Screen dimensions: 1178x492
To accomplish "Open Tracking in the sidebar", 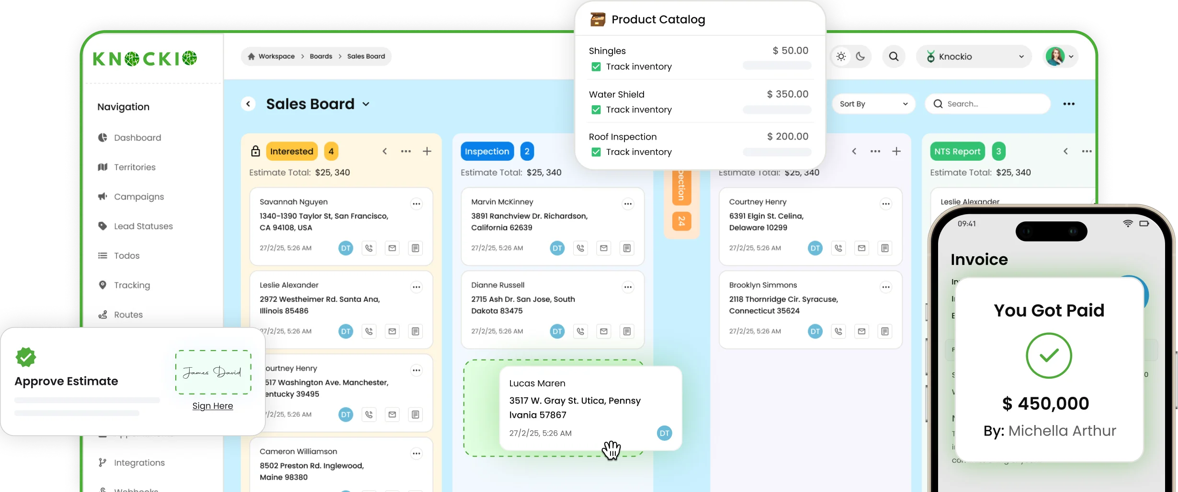I will click(x=124, y=285).
